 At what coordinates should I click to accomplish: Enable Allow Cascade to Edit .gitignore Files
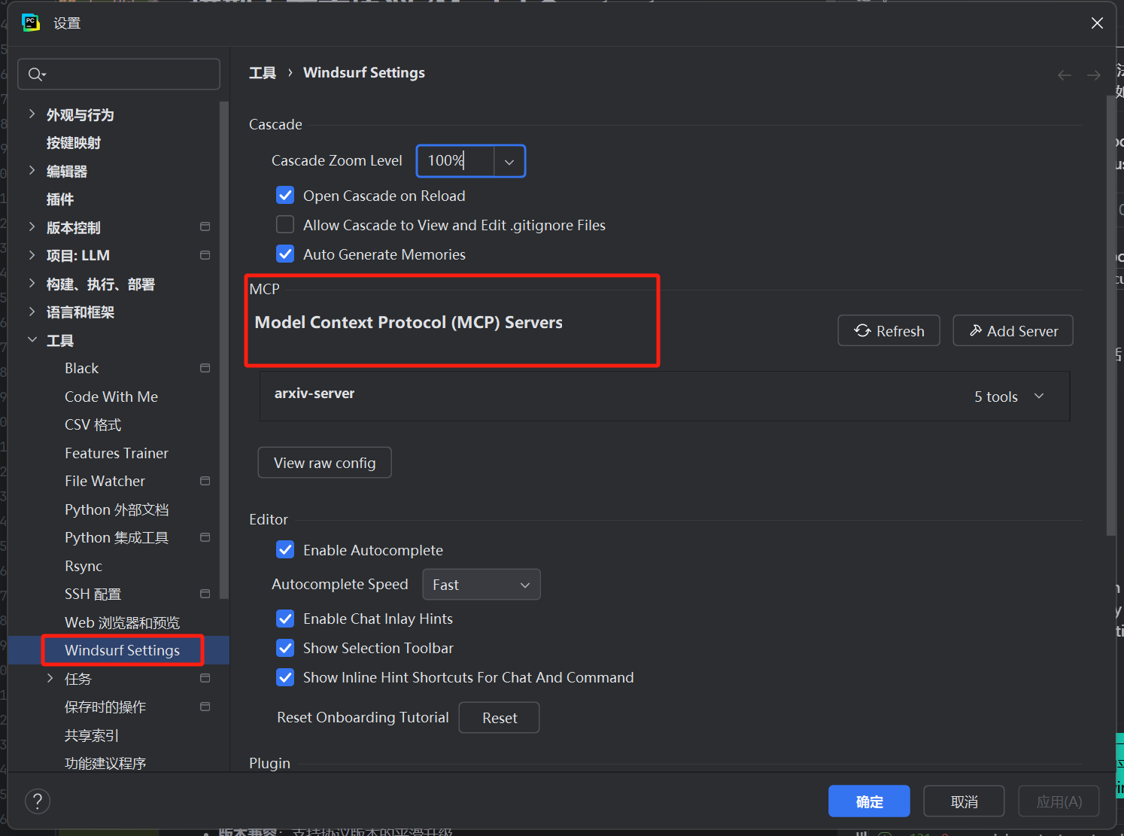tap(285, 225)
